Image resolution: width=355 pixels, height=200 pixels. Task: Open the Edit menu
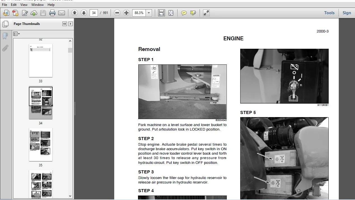point(14,4)
